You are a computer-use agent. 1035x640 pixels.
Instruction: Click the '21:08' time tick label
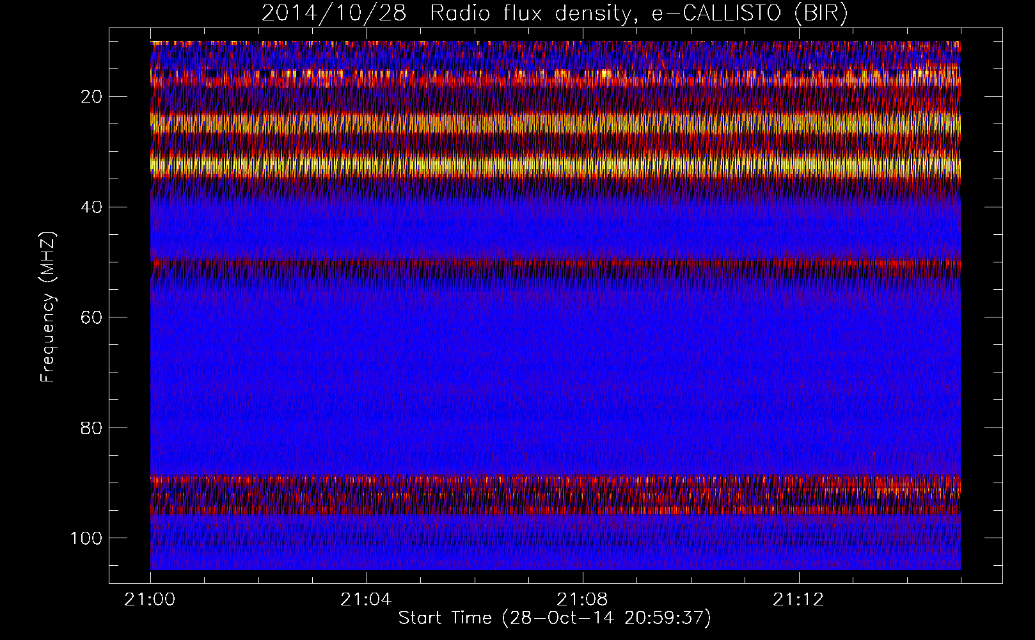(x=583, y=600)
